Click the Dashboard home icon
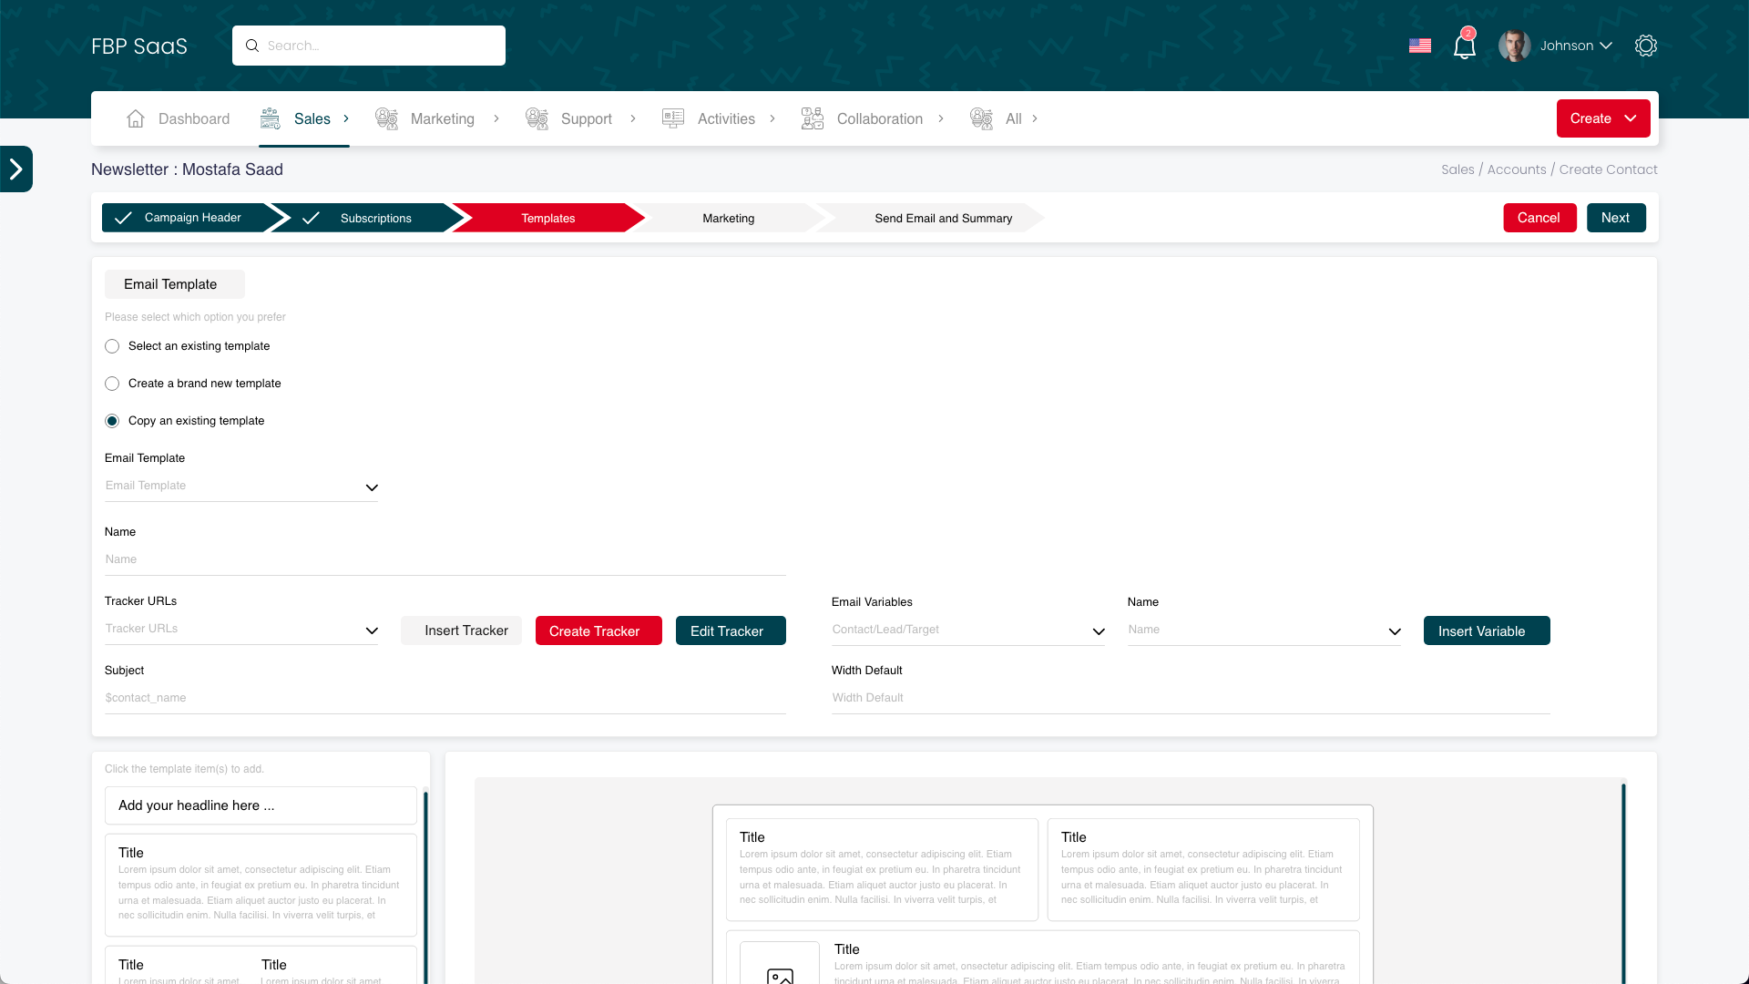 point(136,118)
